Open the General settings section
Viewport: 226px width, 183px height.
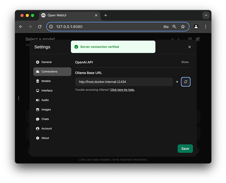tap(52, 62)
